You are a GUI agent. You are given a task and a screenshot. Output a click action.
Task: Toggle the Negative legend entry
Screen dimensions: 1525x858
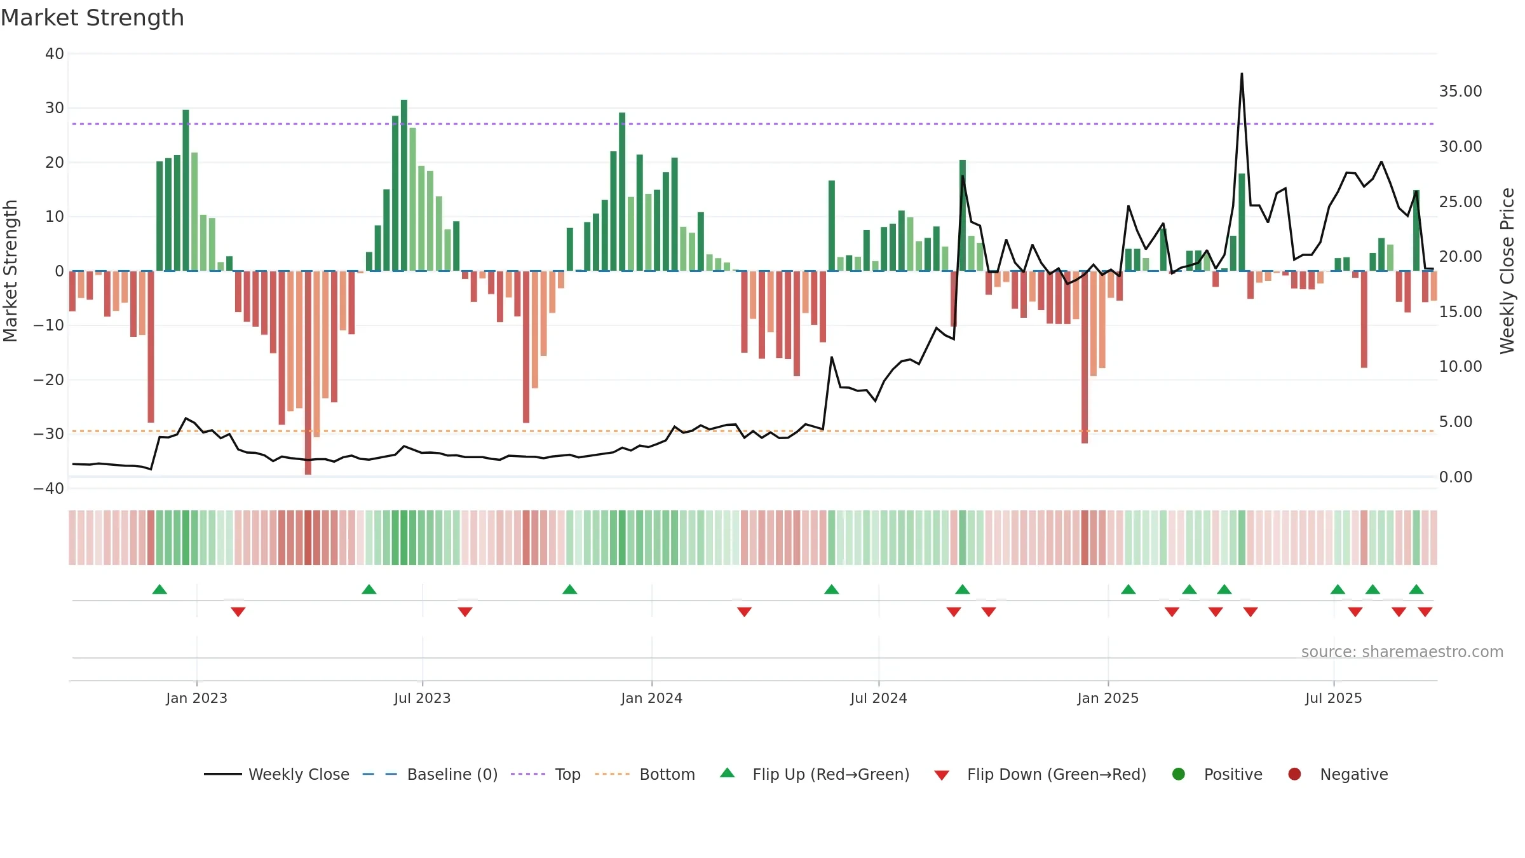[x=1338, y=774]
